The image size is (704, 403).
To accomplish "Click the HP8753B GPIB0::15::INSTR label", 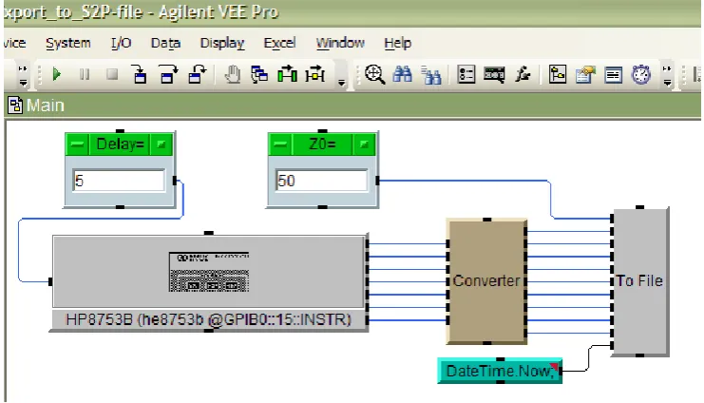I will (x=208, y=319).
